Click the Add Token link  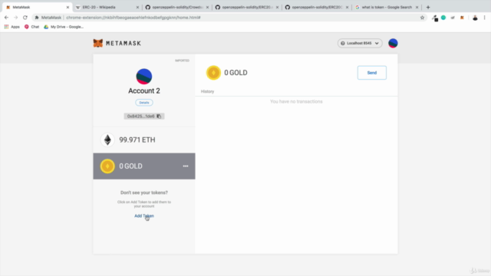coord(144,216)
